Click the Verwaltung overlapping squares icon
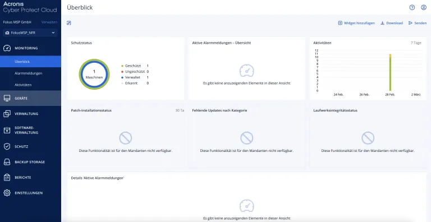The image size is (431, 222). 7,114
